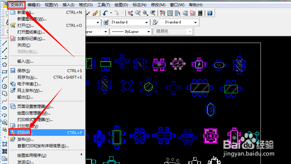Select the Arc tool
This screenshot has height=164, width=291.
5,79
